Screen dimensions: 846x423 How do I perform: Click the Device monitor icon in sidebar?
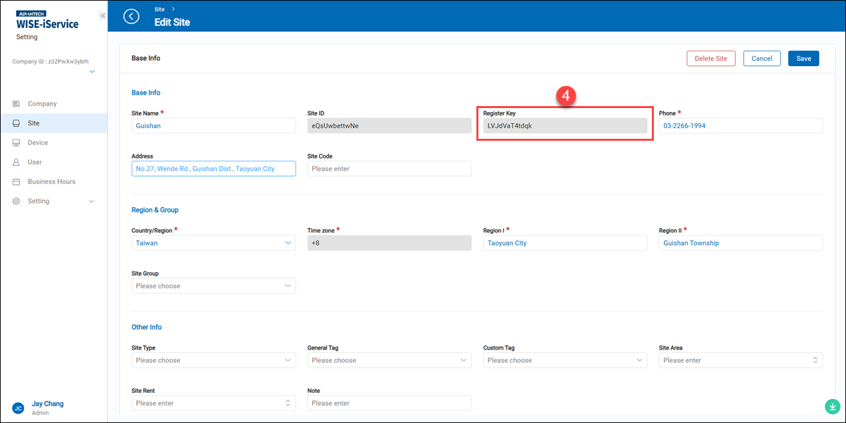tap(17, 143)
